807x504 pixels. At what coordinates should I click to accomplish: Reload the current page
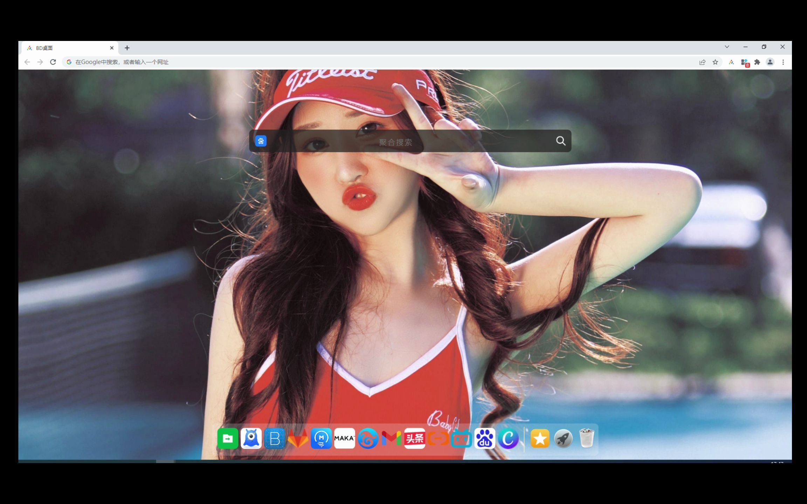pyautogui.click(x=53, y=62)
